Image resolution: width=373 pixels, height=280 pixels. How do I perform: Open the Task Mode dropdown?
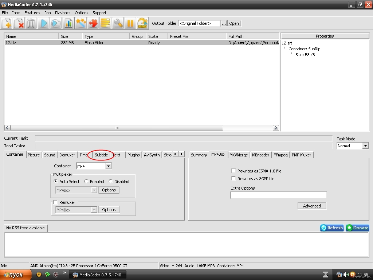(x=365, y=146)
